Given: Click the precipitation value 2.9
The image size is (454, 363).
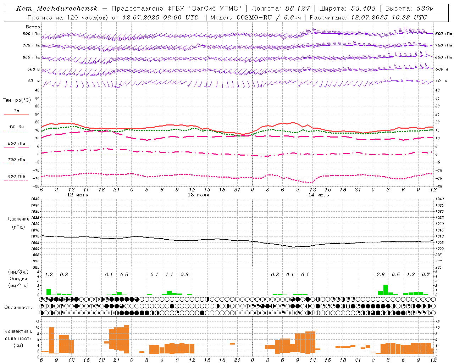Looking at the screenshot, I should (381, 274).
